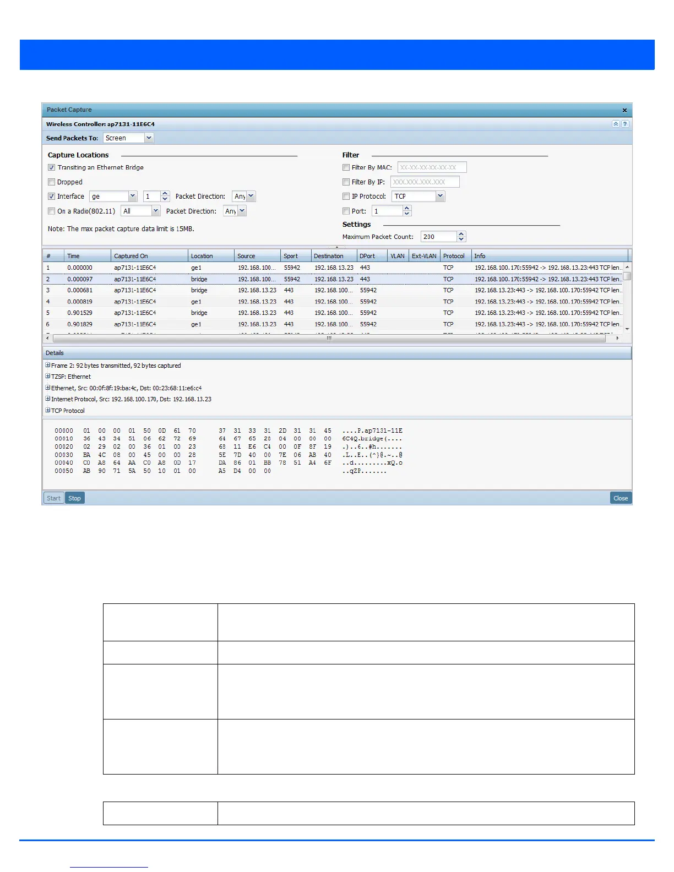Click the Filter By IP input field

point(425,182)
